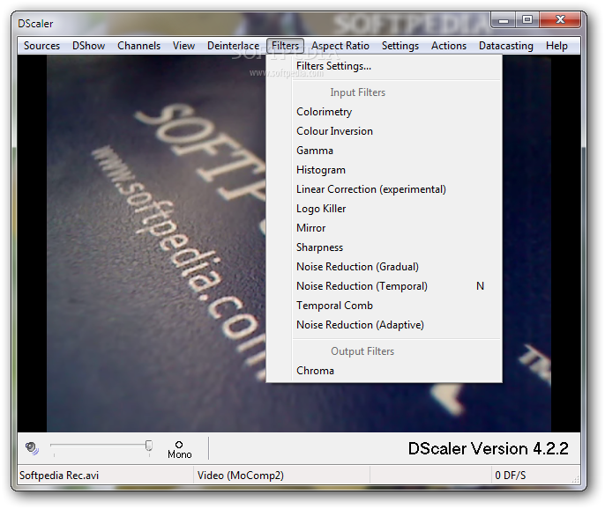Toggle the Colour Inversion filter
The width and height of the screenshot is (605, 509).
(x=385, y=131)
